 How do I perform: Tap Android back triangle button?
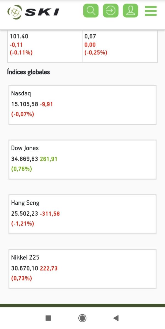click(116, 318)
